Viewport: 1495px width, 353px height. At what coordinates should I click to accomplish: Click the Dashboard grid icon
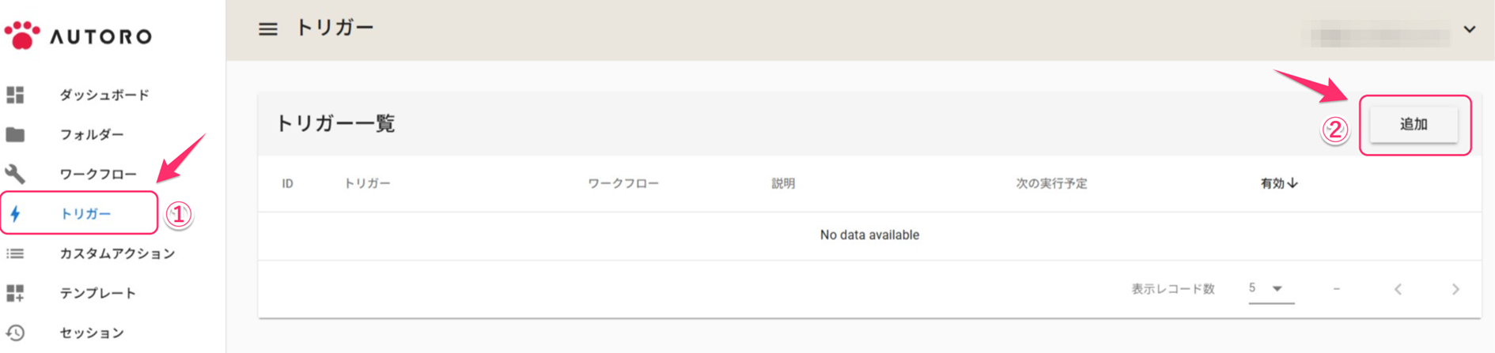(15, 95)
